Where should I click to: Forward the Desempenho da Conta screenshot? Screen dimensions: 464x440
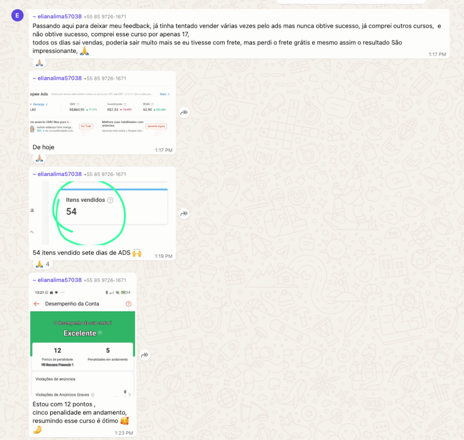[x=145, y=355]
